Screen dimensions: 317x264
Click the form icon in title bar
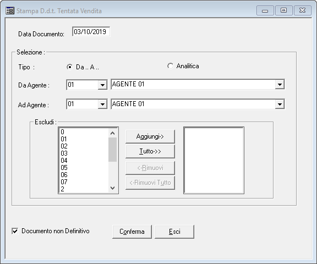pos(10,10)
